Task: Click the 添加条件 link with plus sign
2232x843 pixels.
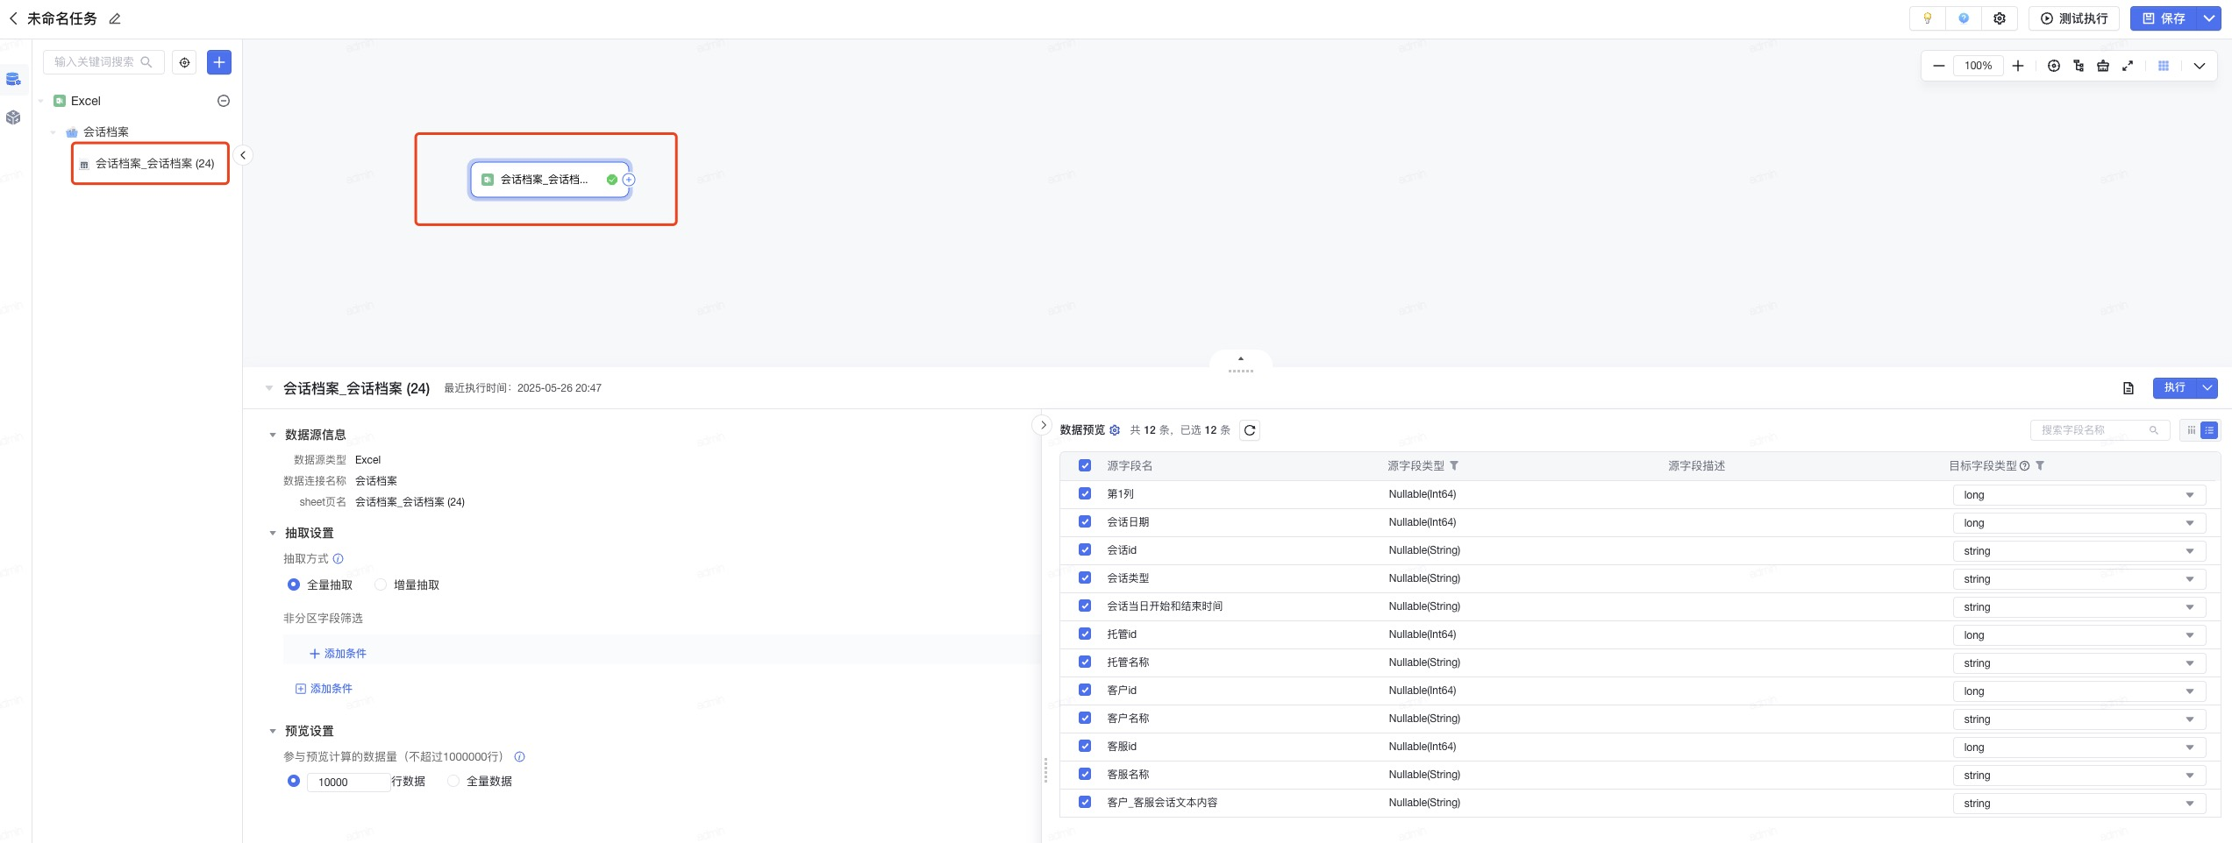Action: (x=339, y=654)
